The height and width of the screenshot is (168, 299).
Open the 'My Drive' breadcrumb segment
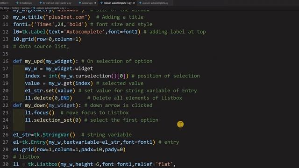tap(5, 8)
